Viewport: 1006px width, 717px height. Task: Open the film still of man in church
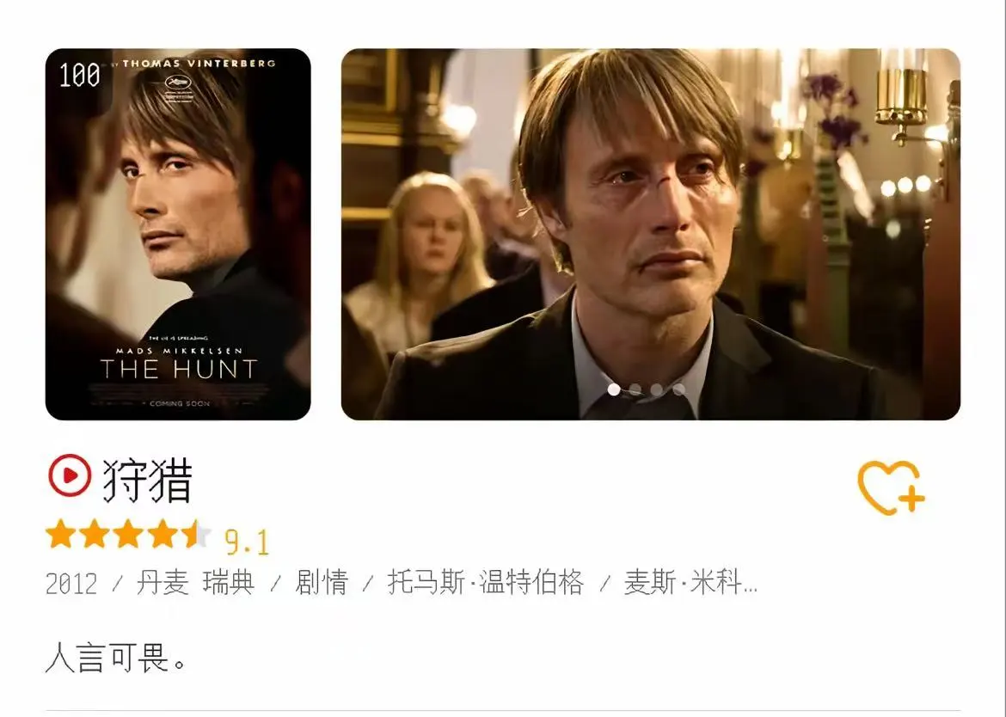pos(651,234)
